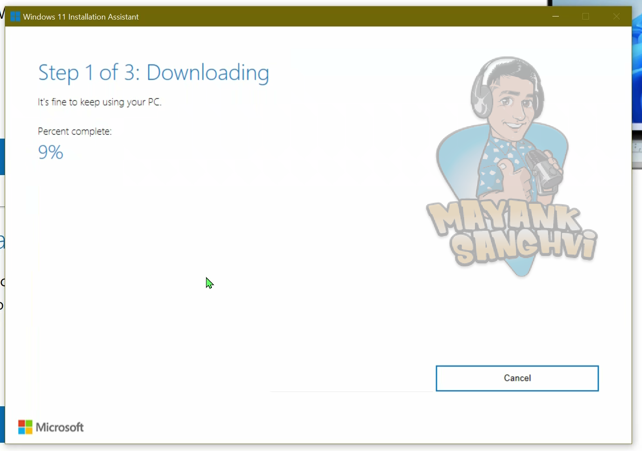This screenshot has height=451, width=642.
Task: Click the four-color Microsoft logo
Action: point(25,427)
